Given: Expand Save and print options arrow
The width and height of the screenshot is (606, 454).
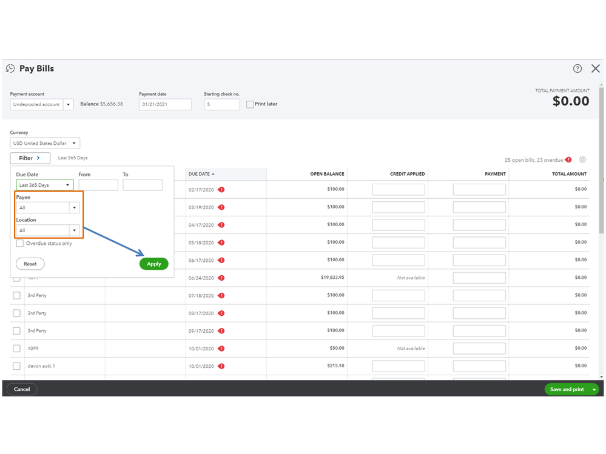Looking at the screenshot, I should point(594,390).
